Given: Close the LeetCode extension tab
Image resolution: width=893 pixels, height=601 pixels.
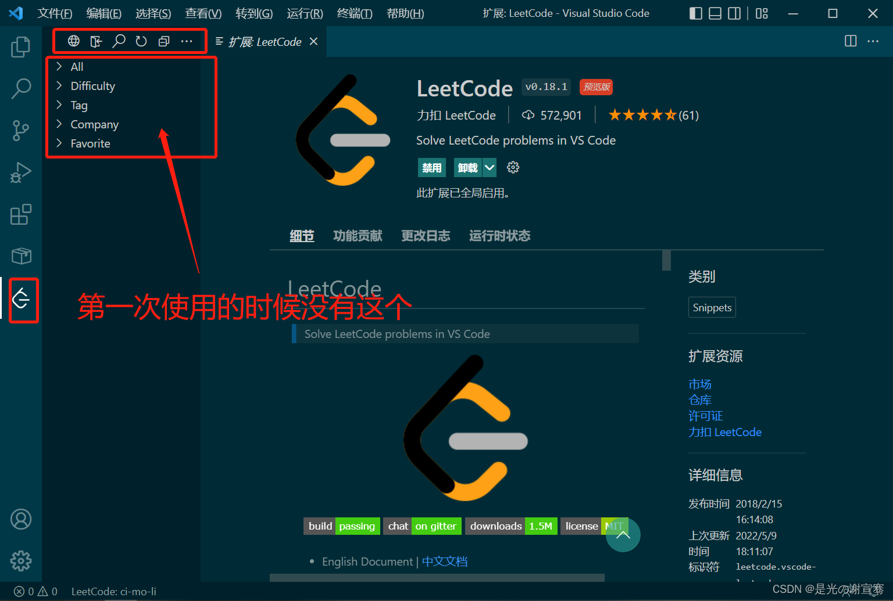Looking at the screenshot, I should point(314,41).
